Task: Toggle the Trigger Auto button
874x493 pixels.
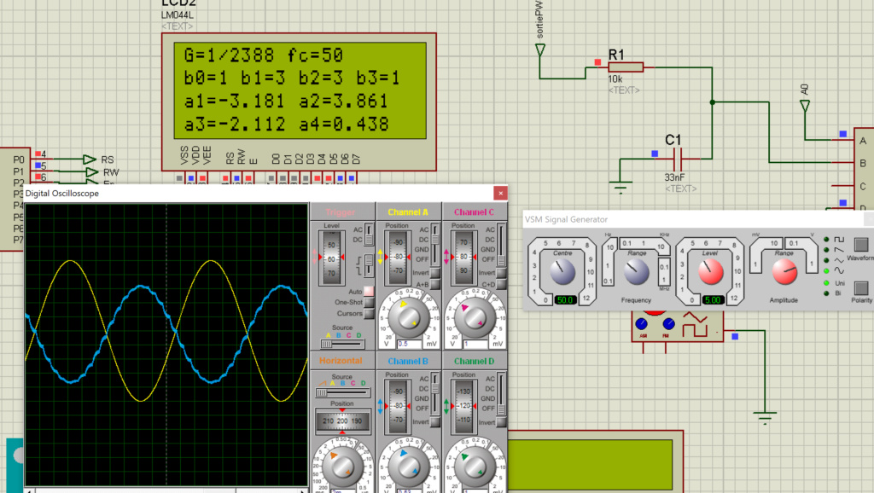Action: [369, 292]
